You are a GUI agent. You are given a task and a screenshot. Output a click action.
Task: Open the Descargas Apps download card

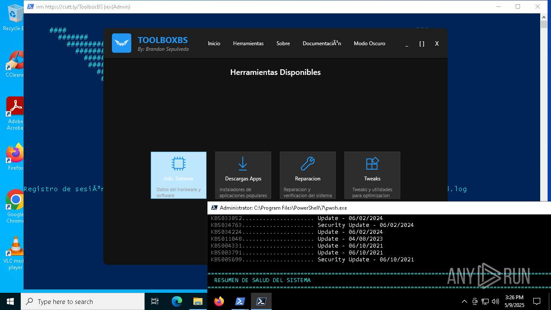coord(243,175)
